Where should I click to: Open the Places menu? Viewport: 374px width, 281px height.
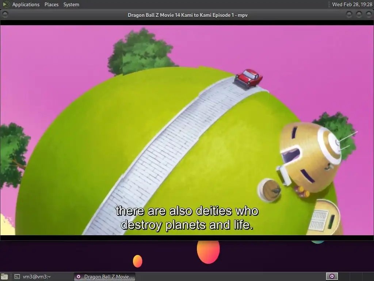[x=51, y=4]
